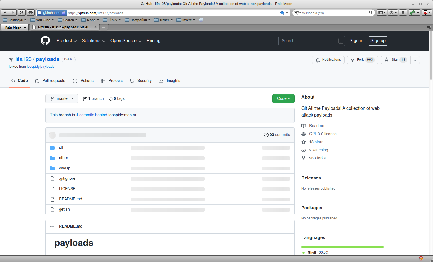The image size is (433, 262).
Task: Expand the green Code dropdown button
Action: [284, 99]
